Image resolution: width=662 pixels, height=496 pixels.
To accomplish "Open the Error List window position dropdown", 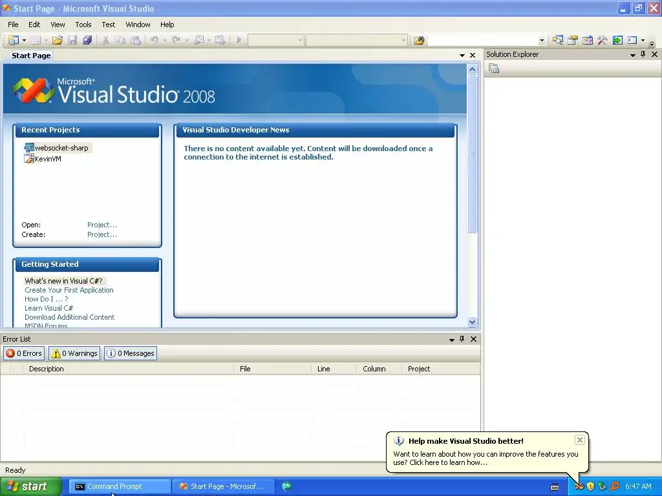I will pyautogui.click(x=451, y=340).
